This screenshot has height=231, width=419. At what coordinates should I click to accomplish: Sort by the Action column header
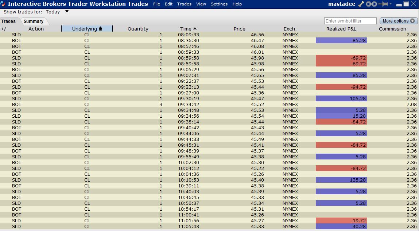[x=36, y=29]
